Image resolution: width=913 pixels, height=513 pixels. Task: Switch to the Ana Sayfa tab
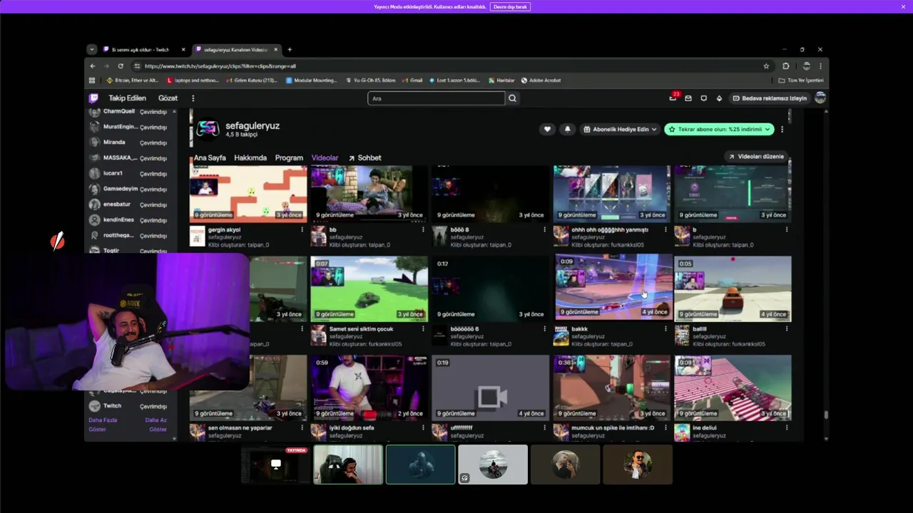[x=210, y=157]
